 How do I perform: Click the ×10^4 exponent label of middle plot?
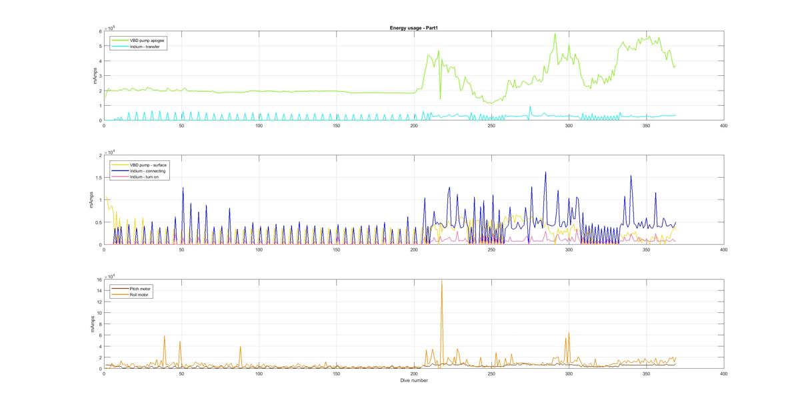tap(110, 152)
